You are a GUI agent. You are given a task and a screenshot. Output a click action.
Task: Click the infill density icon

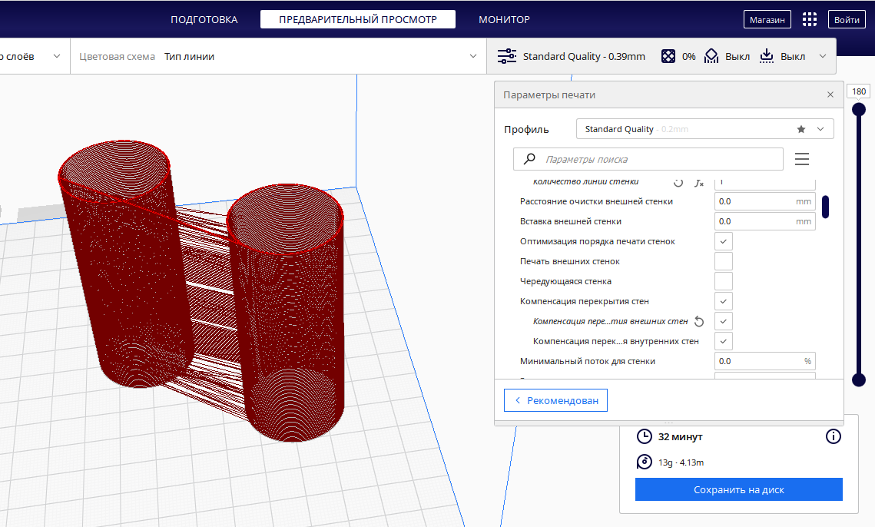[x=669, y=56]
